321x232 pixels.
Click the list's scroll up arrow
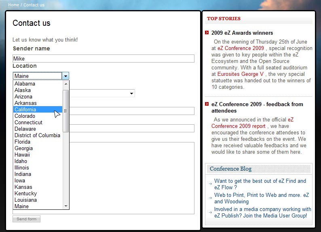[x=66, y=84]
